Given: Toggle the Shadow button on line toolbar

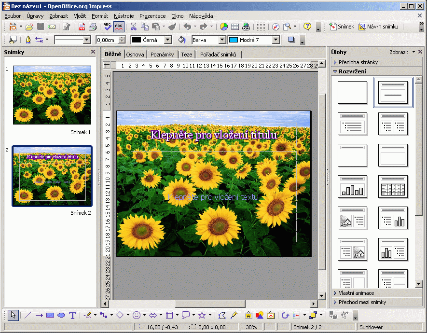Looking at the screenshot, I should tap(291, 40).
